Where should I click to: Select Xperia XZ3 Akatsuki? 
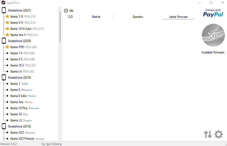[23, 133]
